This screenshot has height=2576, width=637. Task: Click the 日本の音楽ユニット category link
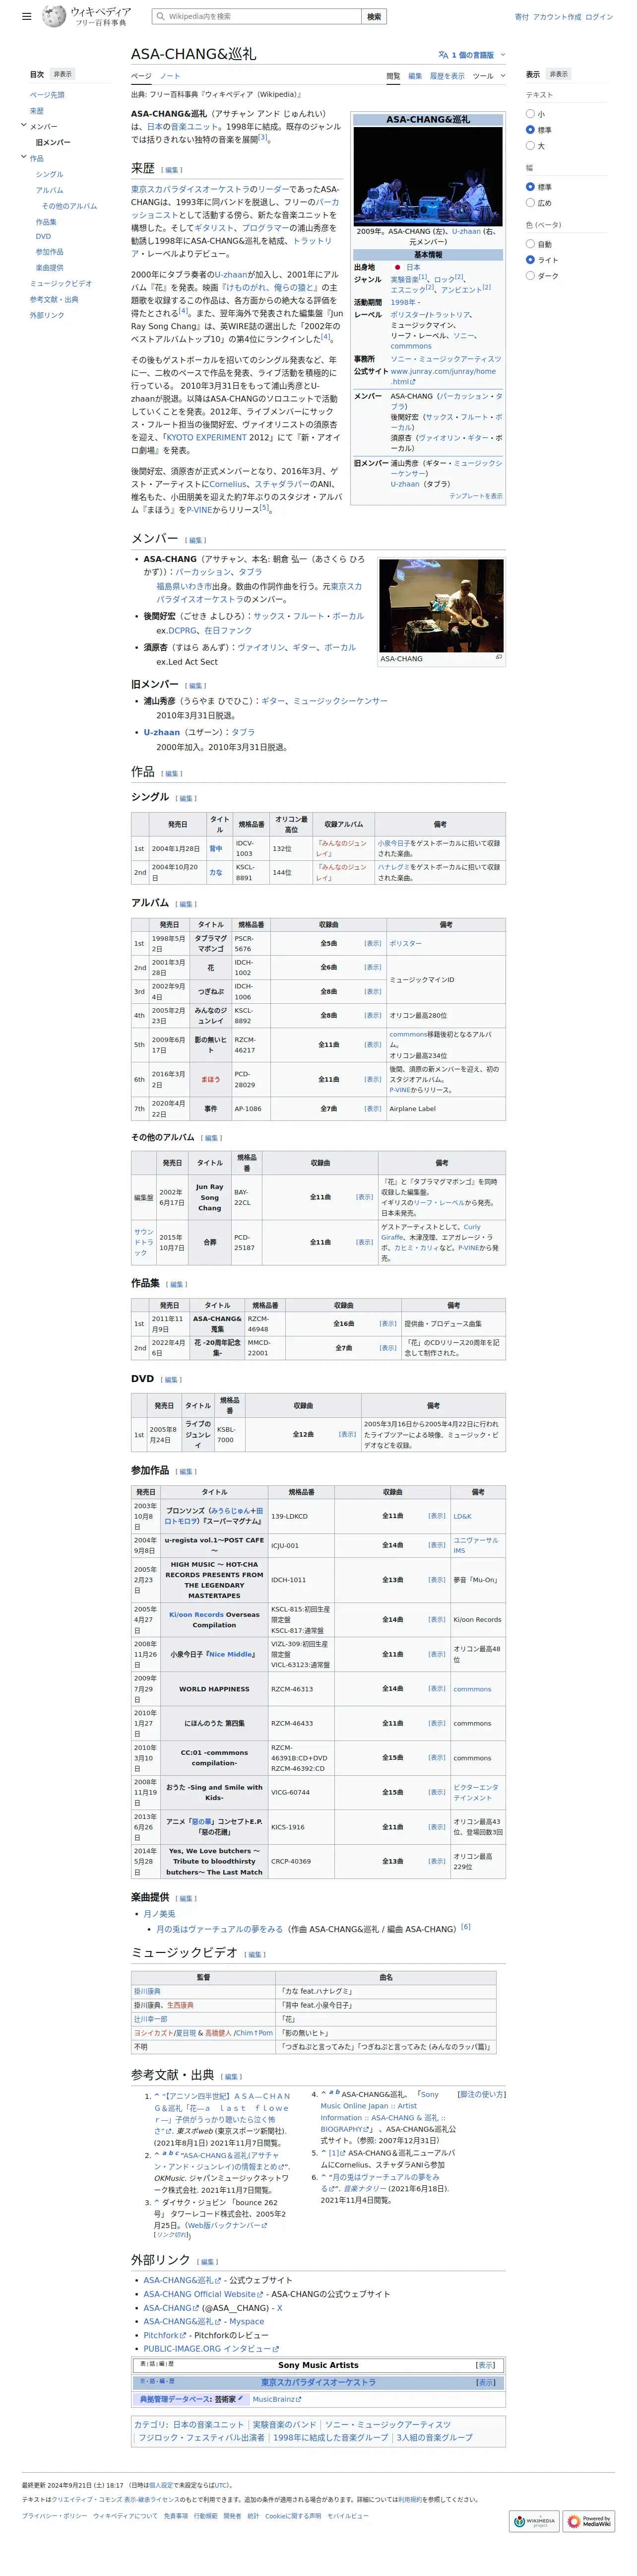pyautogui.click(x=208, y=2424)
